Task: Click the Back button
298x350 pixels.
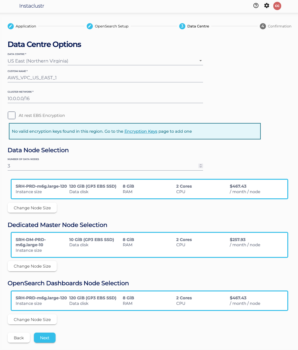Action: [19, 338]
